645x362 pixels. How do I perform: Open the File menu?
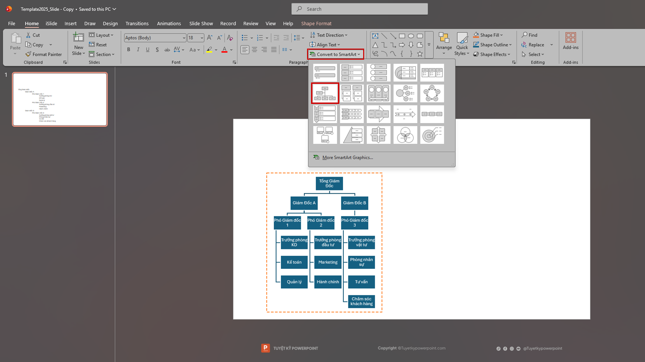click(12, 23)
